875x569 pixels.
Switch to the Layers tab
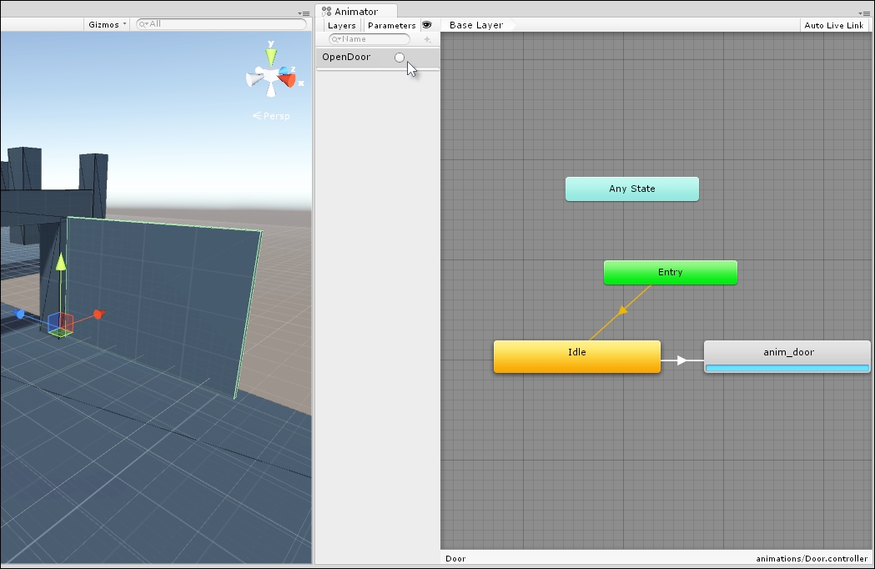coord(342,25)
